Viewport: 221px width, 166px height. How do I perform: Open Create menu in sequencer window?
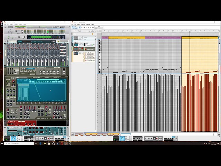[x=79, y=24]
